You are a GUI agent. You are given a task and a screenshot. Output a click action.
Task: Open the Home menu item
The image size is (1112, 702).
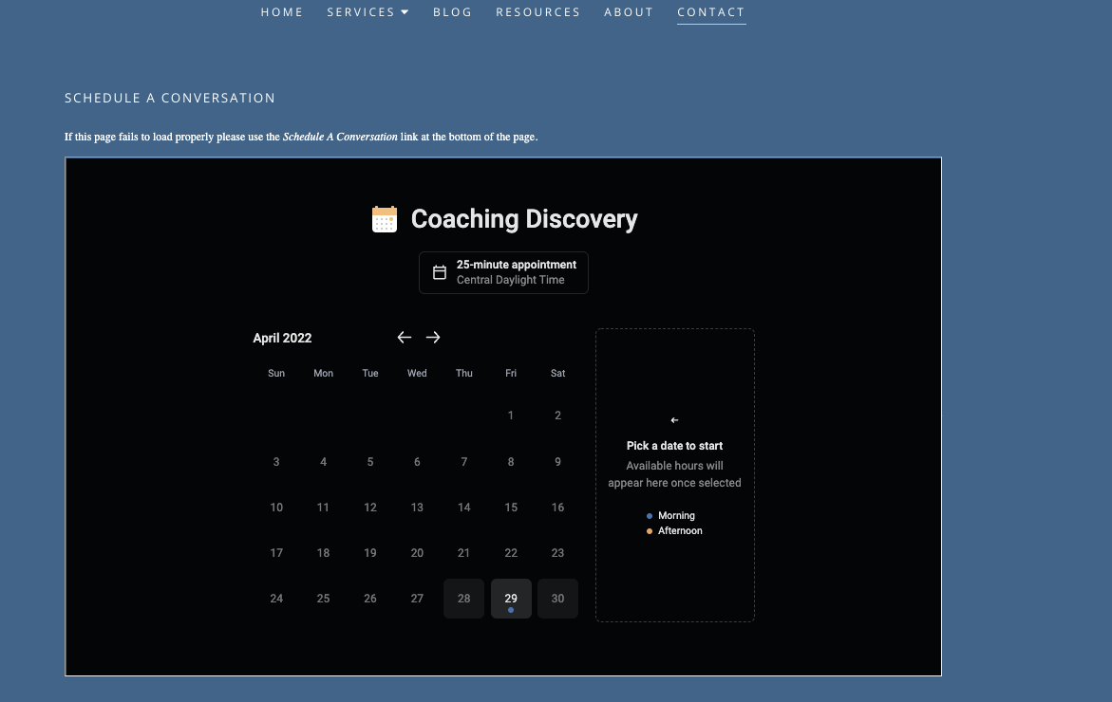281,12
